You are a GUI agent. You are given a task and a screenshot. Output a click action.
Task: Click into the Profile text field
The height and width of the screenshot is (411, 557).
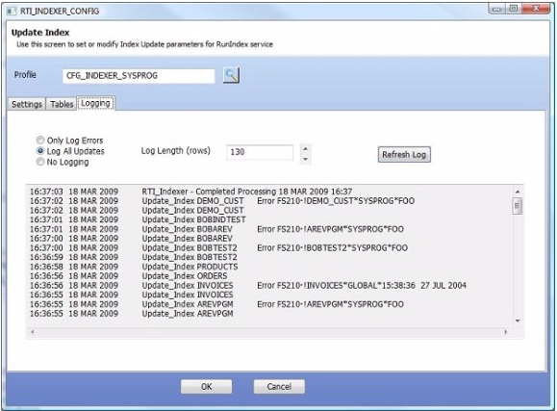click(139, 76)
